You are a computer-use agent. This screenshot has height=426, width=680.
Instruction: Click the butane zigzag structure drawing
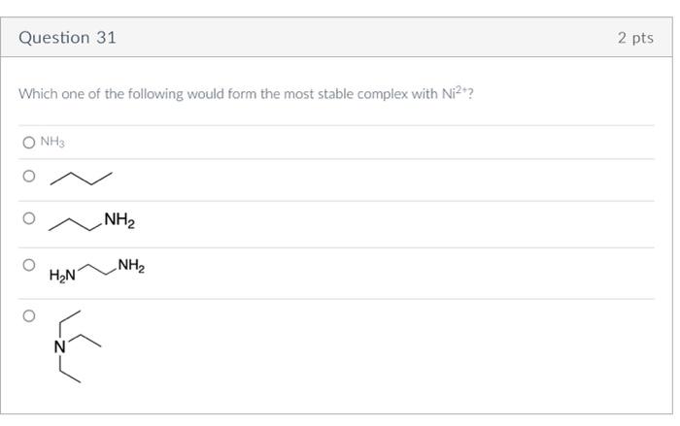[81, 179]
